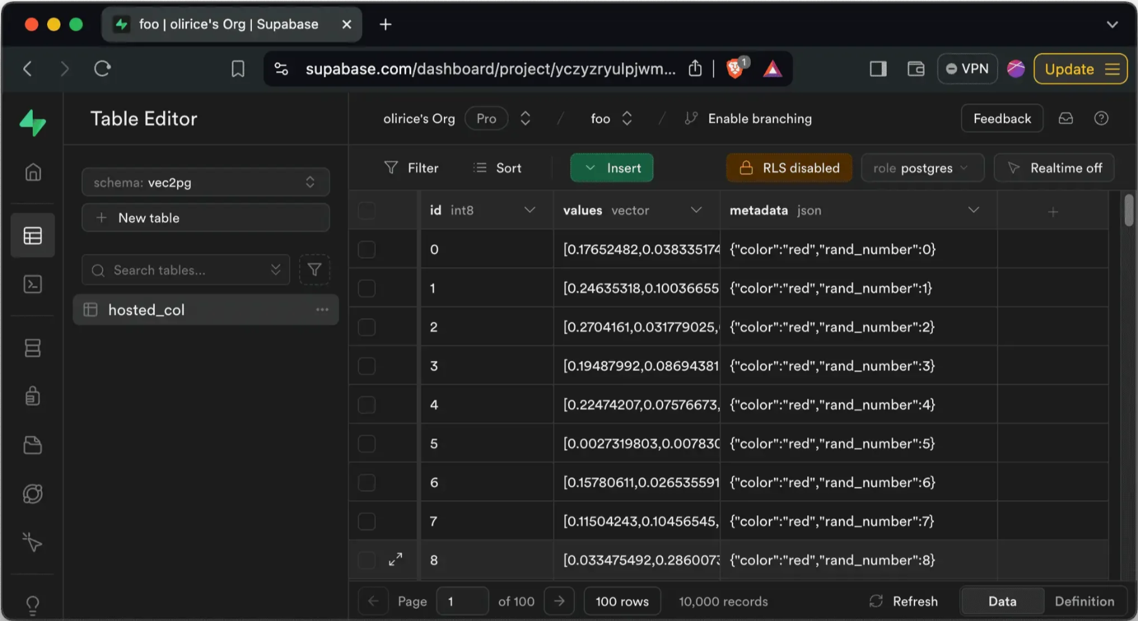The image size is (1138, 621).
Task: Check the checkbox for row id 5
Action: pyautogui.click(x=367, y=444)
